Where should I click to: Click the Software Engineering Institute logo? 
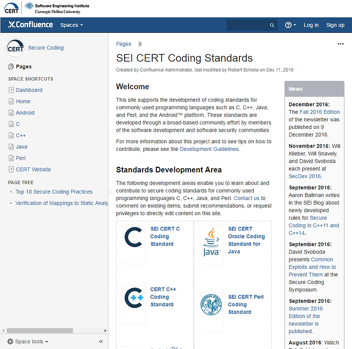point(57,8)
